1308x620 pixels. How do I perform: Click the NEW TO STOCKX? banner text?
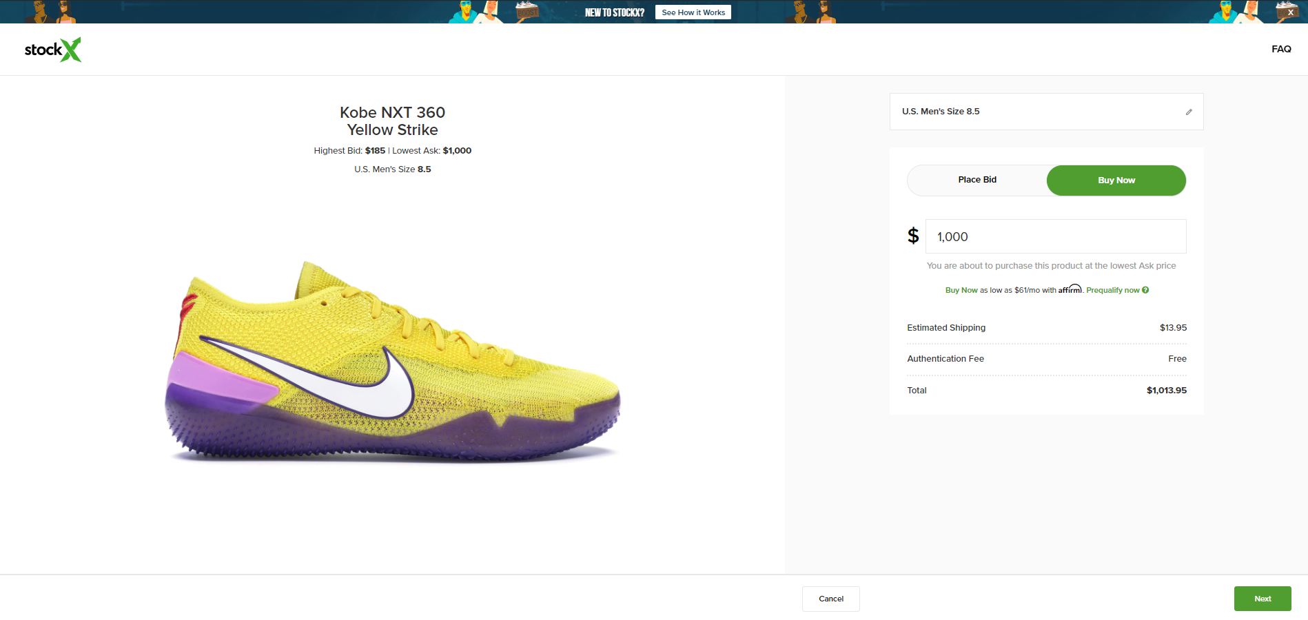click(x=615, y=12)
